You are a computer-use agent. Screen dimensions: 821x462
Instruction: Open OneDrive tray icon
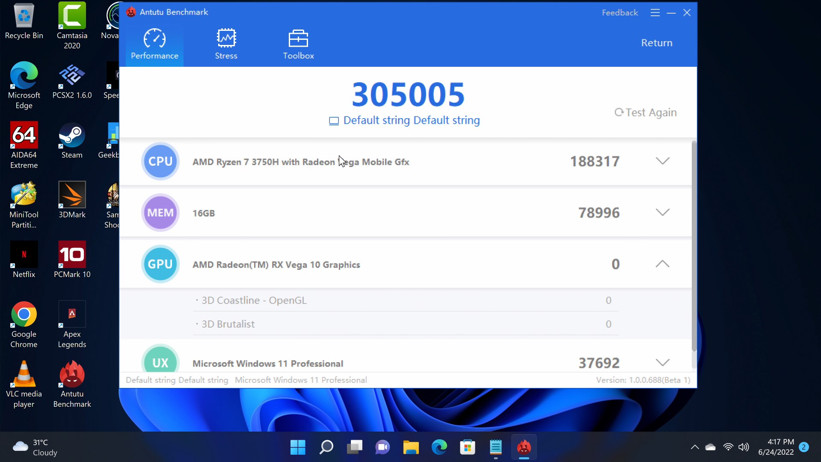click(710, 447)
